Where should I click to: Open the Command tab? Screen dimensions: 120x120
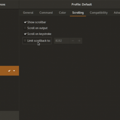pos(46,13)
